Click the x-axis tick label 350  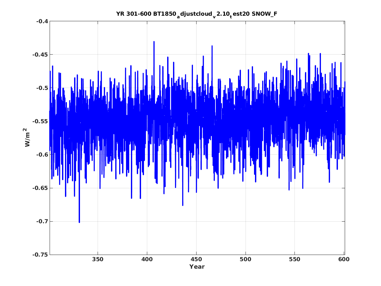[98, 260]
